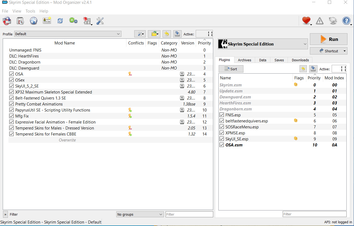Open the blue question mark help icon
This screenshot has width=354, height=226.
(x=346, y=21)
